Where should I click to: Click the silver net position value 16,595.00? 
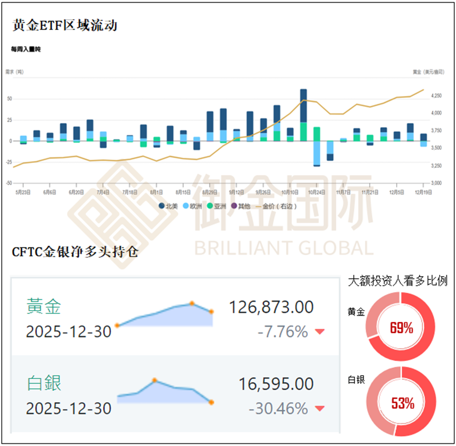276,384
